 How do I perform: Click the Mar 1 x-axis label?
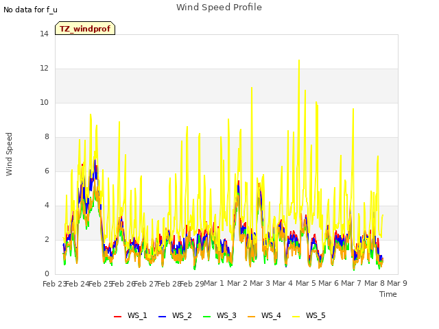coord(214,283)
